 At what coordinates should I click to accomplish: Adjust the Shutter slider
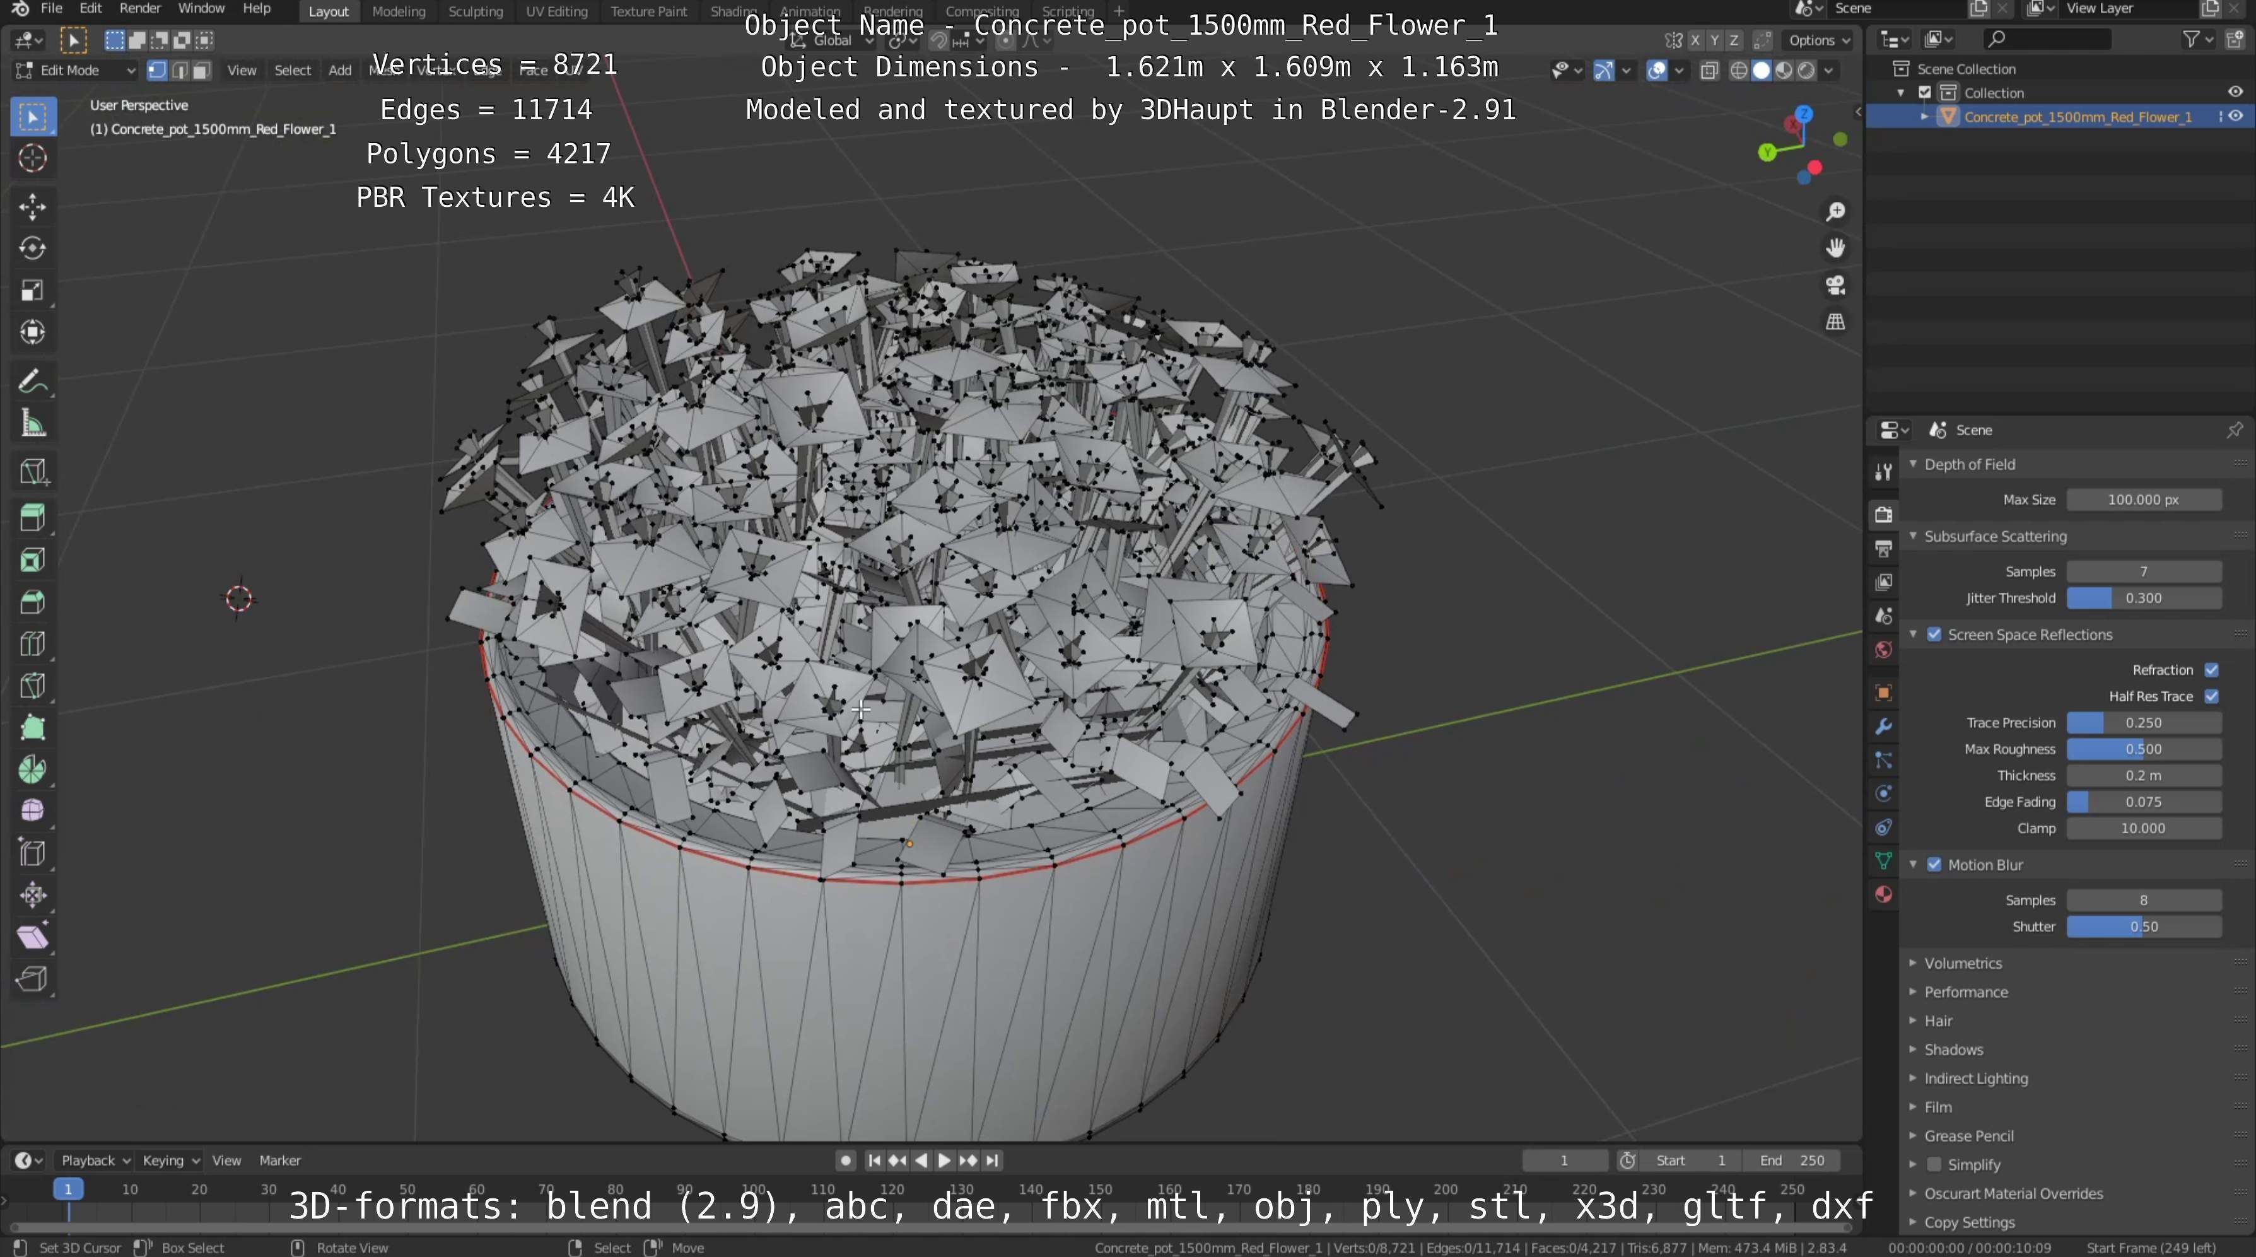click(2144, 927)
